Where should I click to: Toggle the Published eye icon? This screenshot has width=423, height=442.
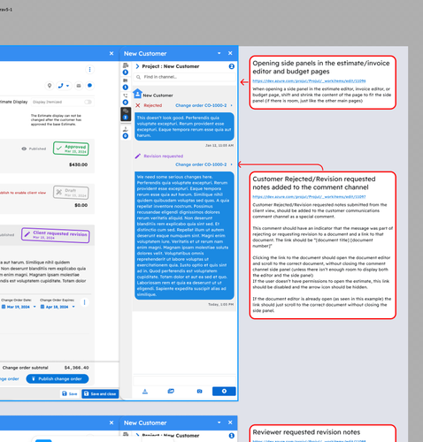click(x=24, y=149)
